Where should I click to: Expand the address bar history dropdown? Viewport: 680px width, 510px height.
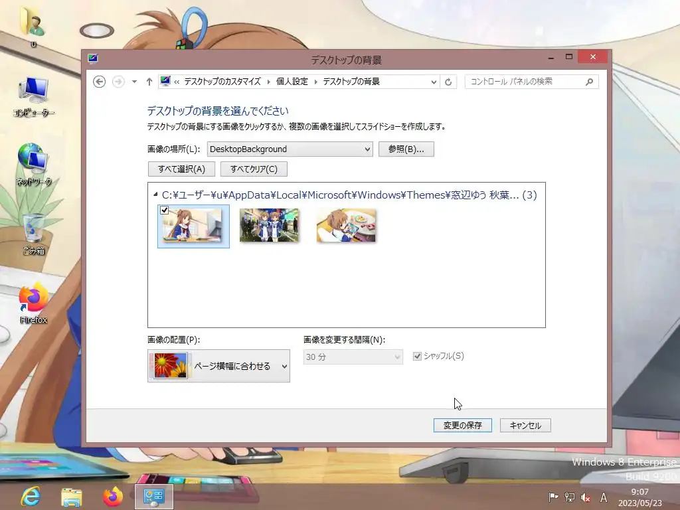(x=433, y=82)
